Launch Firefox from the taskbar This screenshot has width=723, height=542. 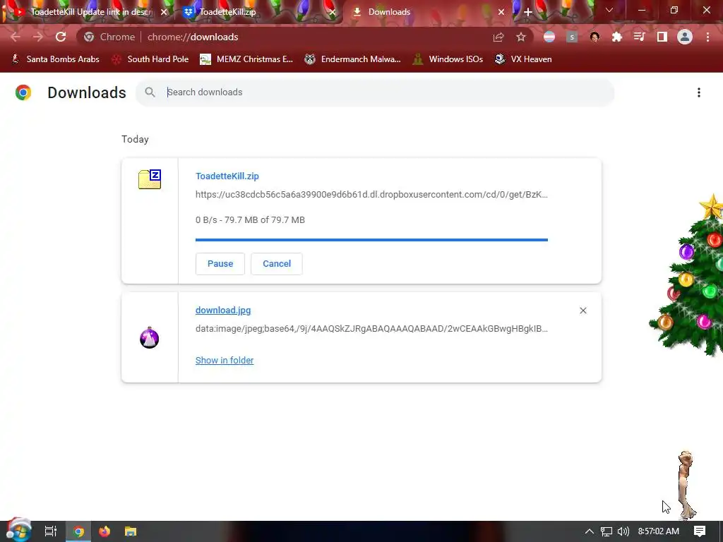click(x=104, y=531)
